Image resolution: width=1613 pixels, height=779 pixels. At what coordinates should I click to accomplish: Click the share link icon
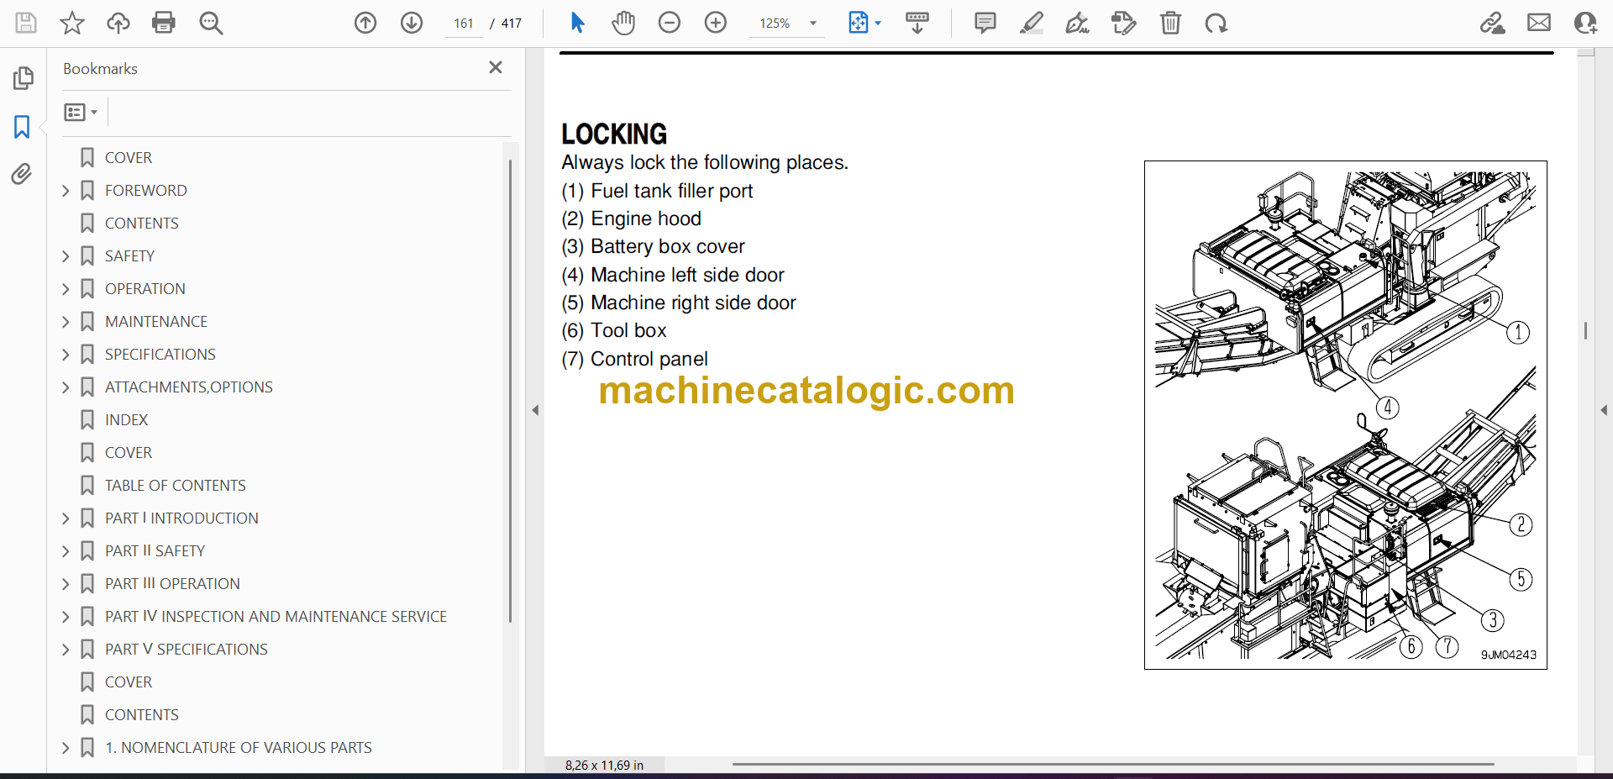(1493, 23)
